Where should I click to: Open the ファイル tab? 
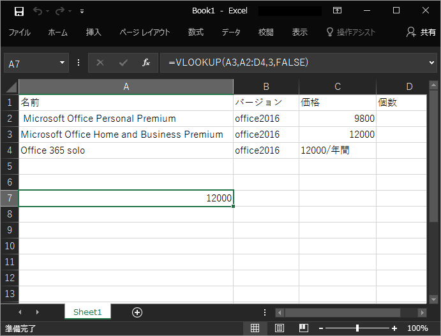[19, 33]
